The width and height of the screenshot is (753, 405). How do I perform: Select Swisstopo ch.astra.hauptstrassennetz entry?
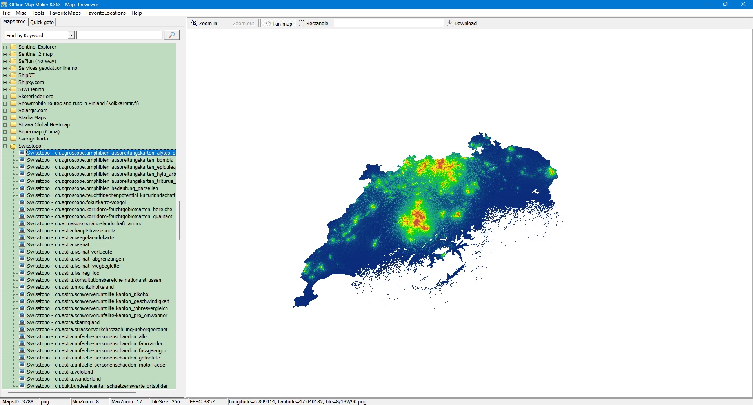[71, 230]
